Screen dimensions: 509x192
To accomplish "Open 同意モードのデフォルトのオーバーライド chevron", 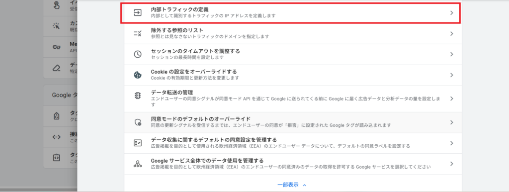I will (x=451, y=122).
